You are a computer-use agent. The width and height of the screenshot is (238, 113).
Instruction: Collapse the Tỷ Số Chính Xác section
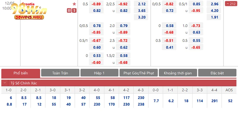coord(5,83)
